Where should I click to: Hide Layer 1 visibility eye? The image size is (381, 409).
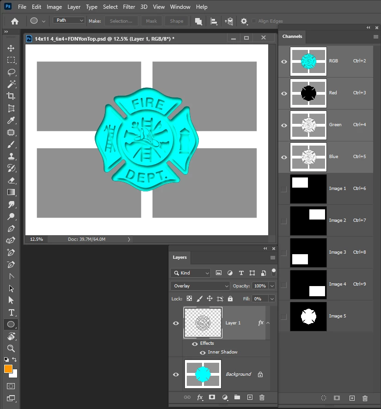click(x=176, y=323)
